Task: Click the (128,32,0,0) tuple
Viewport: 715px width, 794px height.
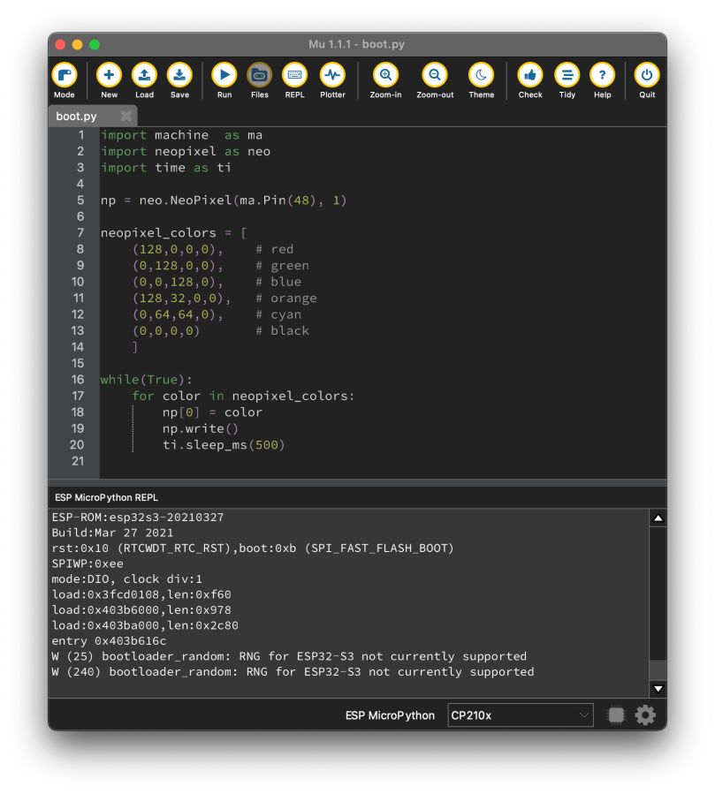Action: (x=178, y=299)
